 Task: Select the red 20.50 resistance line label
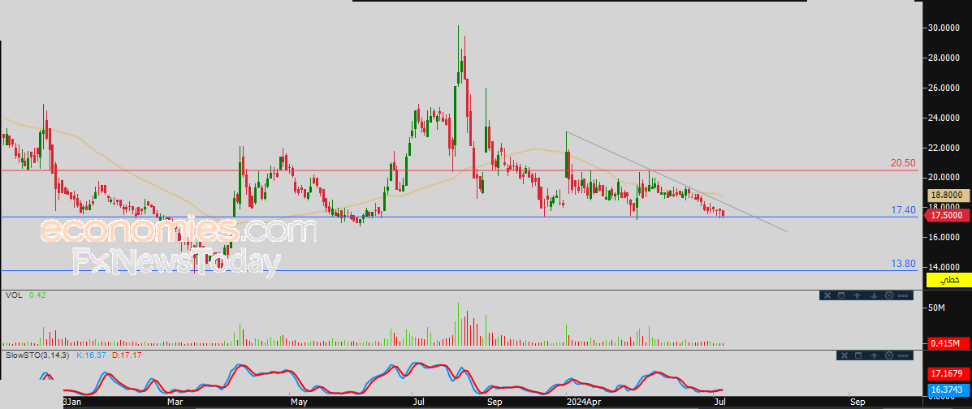tap(903, 163)
